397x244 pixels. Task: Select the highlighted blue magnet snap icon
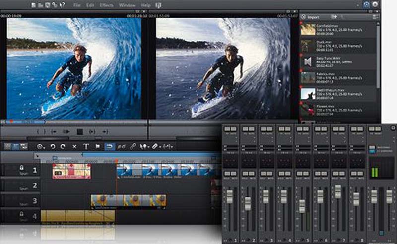pyautogui.click(x=109, y=147)
